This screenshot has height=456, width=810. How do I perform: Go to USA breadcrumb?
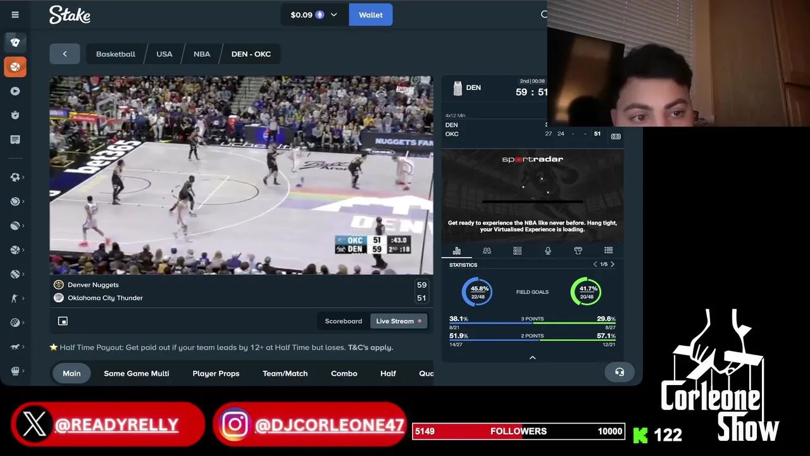165,54
